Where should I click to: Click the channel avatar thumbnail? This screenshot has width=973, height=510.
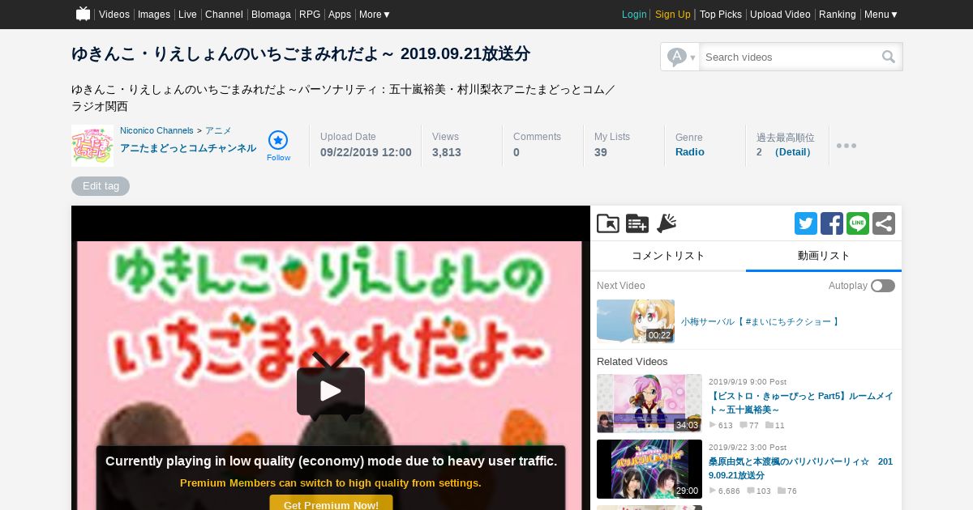pos(92,146)
